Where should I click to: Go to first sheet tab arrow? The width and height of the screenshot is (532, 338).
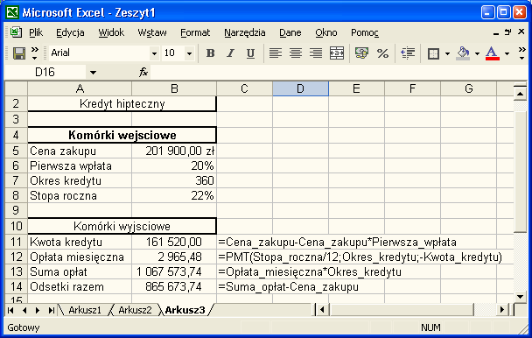point(10,310)
